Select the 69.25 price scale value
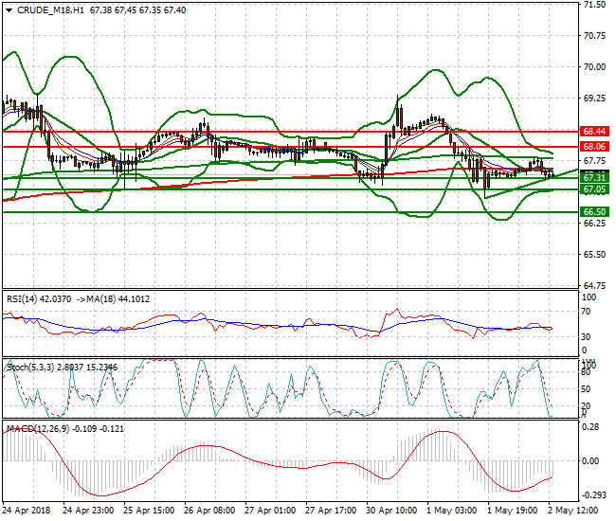Screen dimensions: 616x521 [x=594, y=99]
